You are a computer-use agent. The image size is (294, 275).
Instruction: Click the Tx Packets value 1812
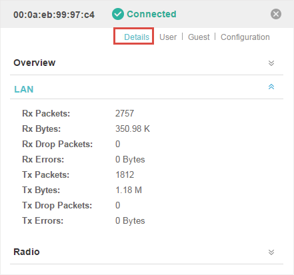125,174
